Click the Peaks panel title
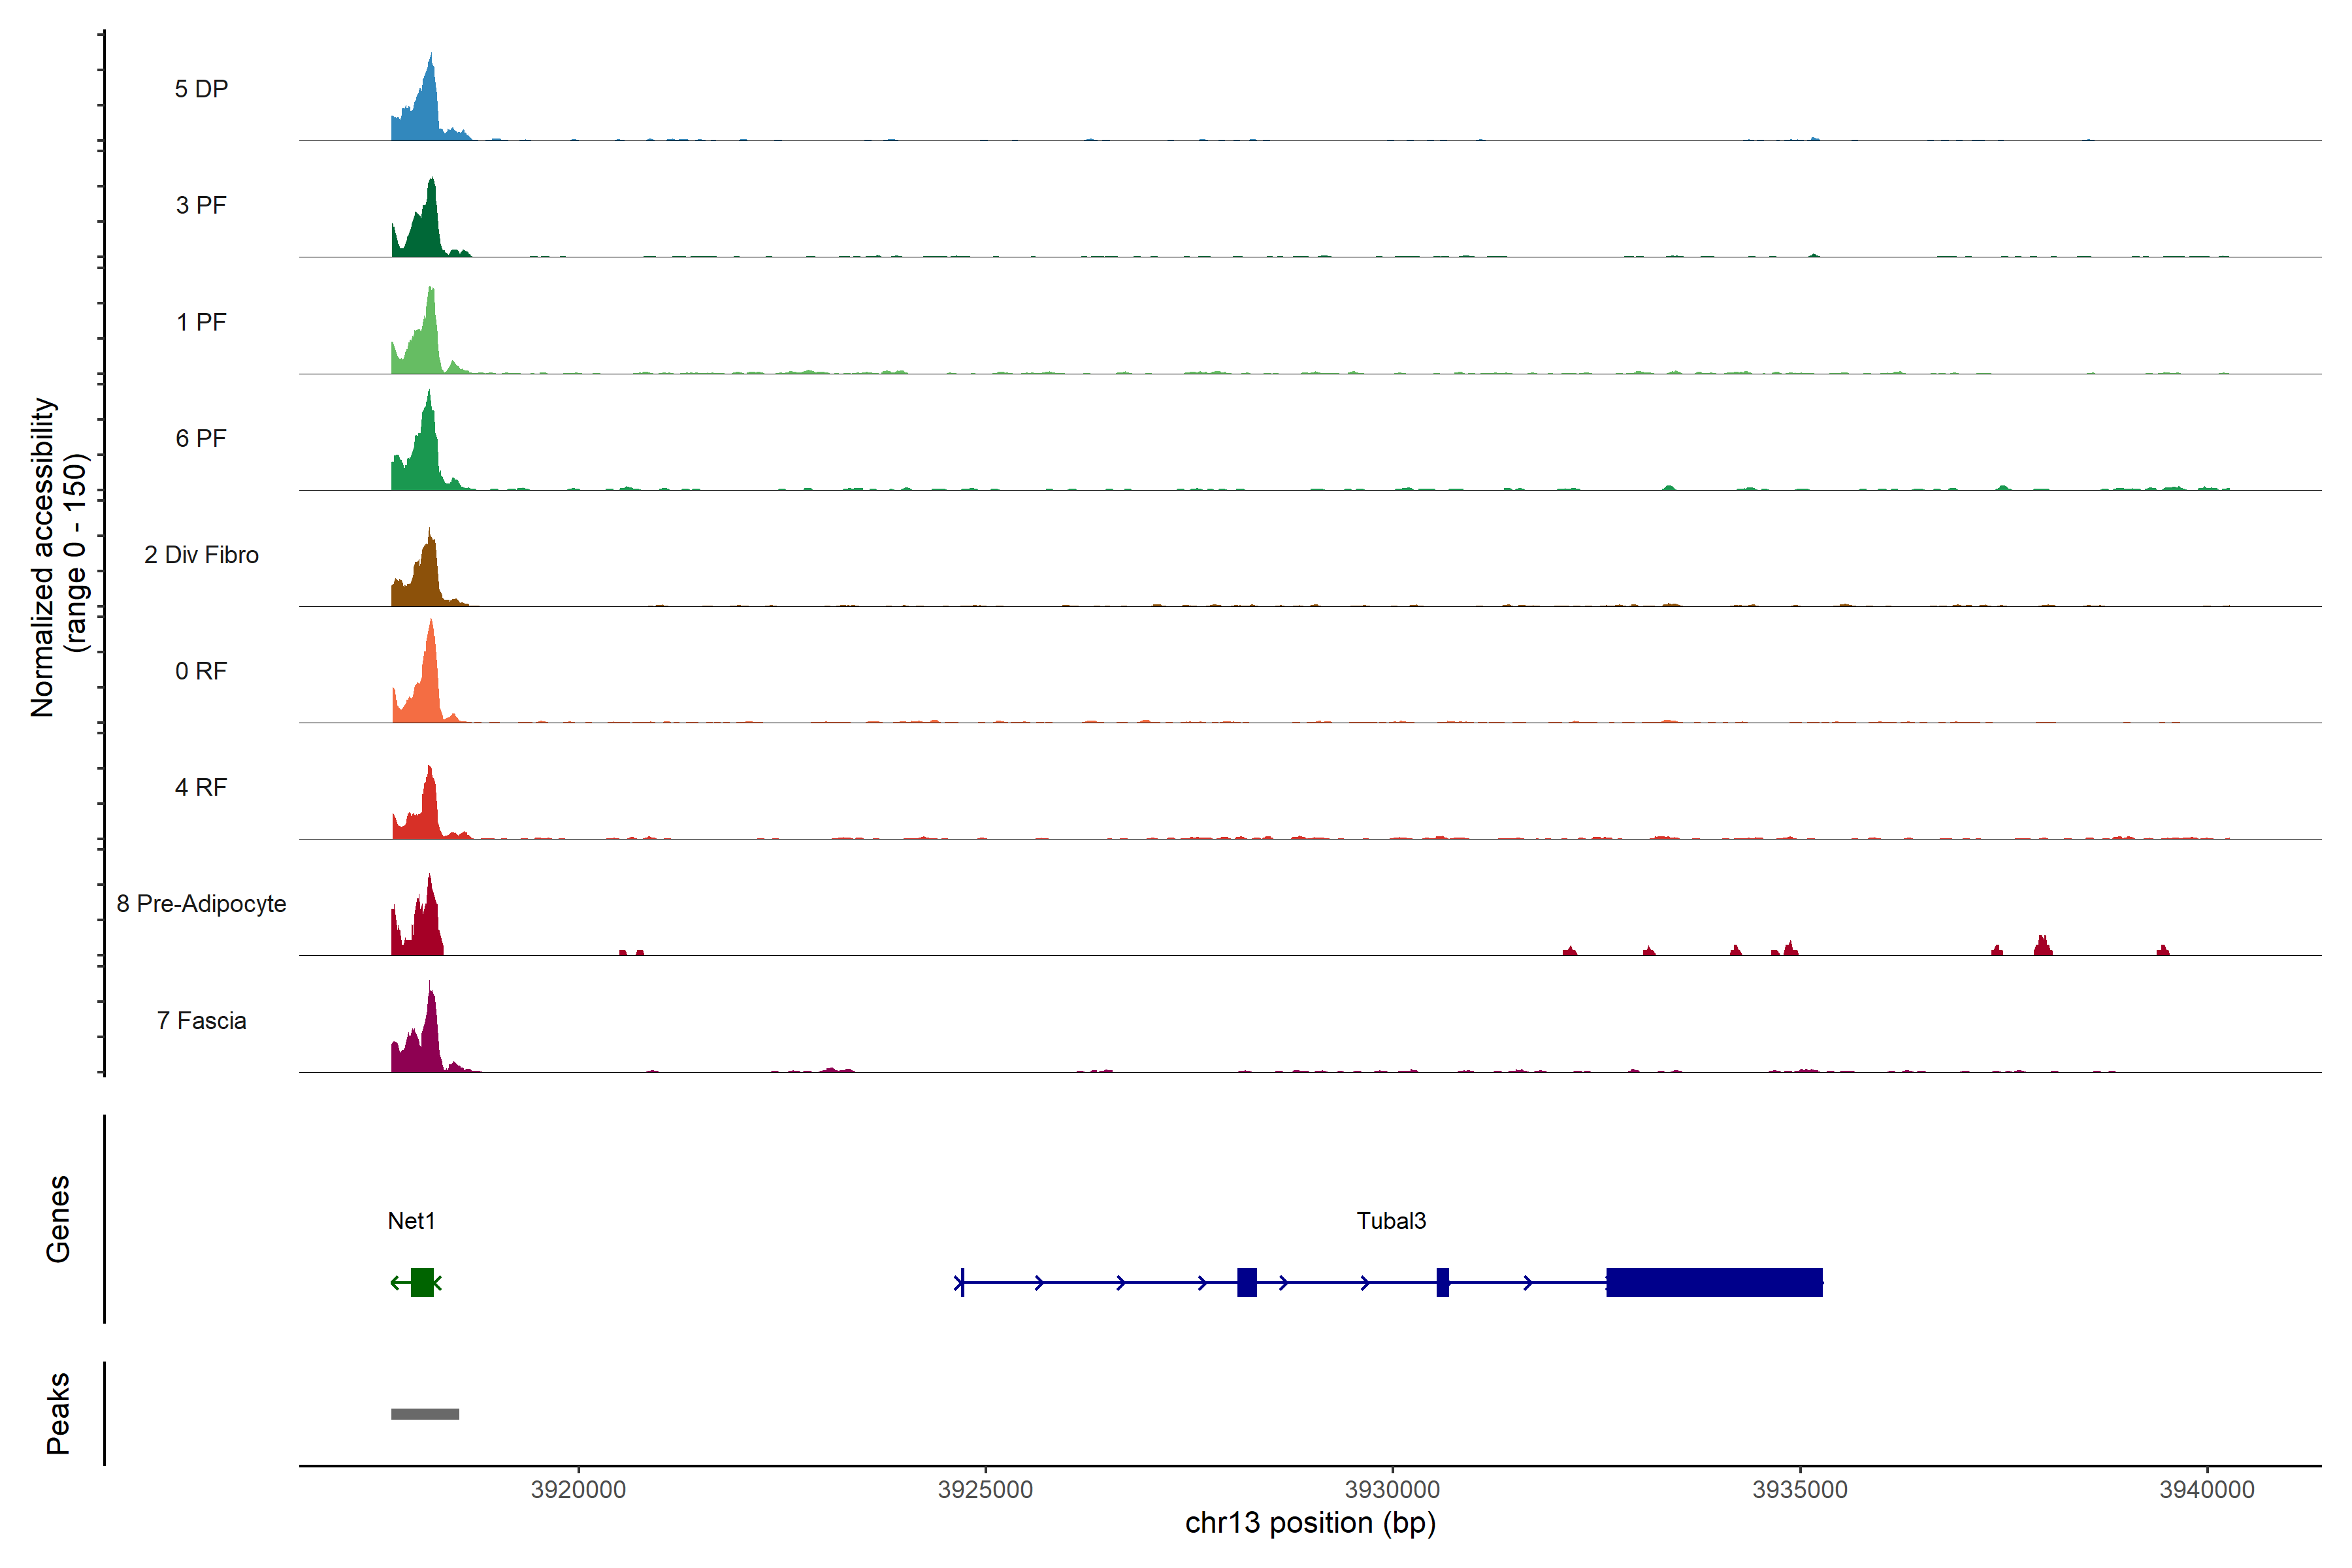The height and width of the screenshot is (1568, 2352). pos(58,1413)
